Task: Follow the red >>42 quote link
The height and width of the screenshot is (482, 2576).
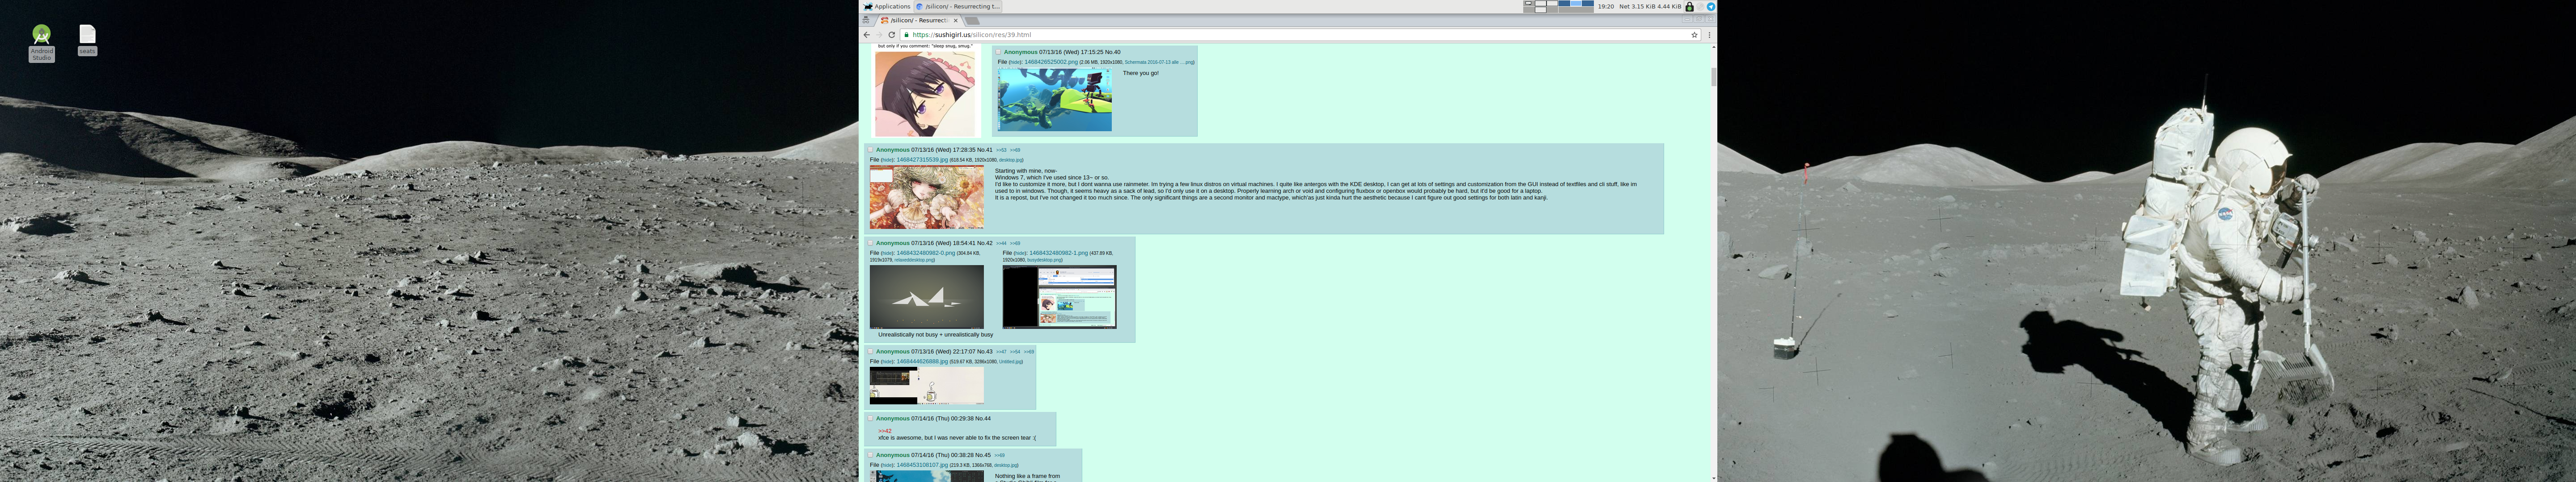Action: pos(885,431)
